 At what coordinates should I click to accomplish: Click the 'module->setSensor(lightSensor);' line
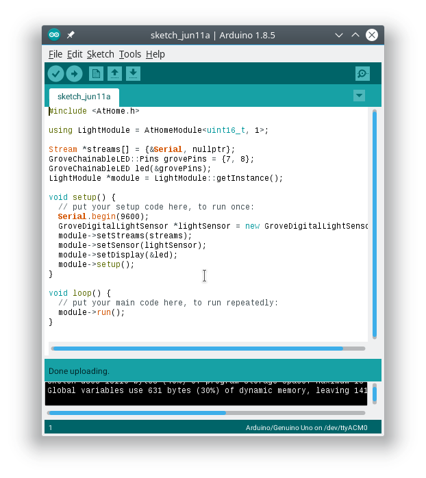(132, 245)
